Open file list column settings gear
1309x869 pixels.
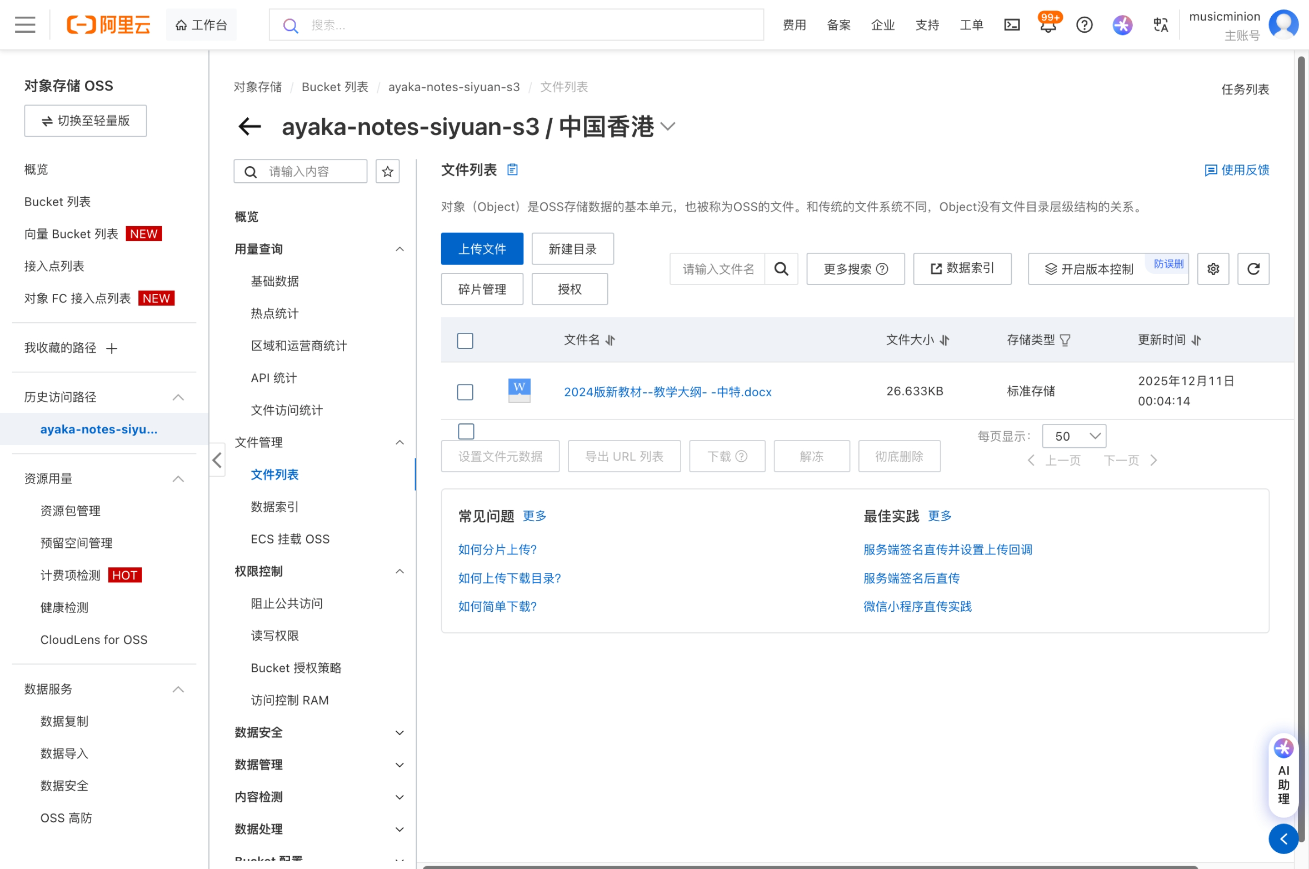click(x=1213, y=269)
